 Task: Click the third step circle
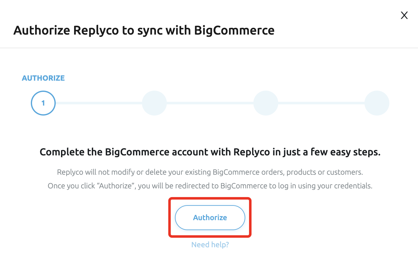pyautogui.click(x=265, y=103)
